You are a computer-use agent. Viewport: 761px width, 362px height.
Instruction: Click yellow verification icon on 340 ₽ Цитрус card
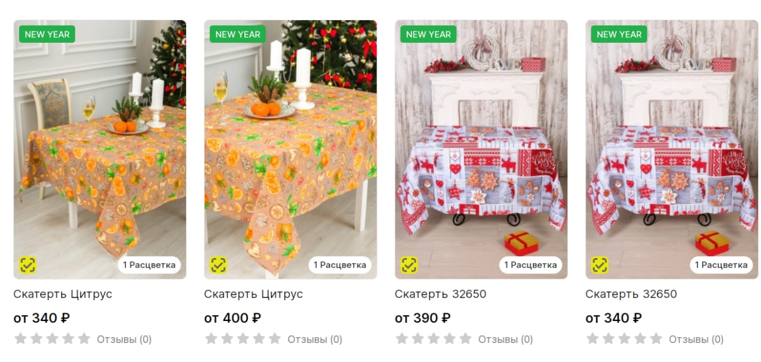(x=28, y=265)
